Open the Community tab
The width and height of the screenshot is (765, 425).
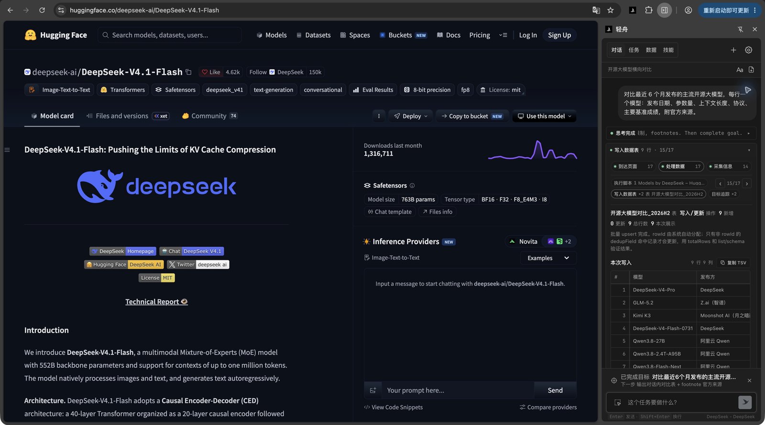[209, 116]
